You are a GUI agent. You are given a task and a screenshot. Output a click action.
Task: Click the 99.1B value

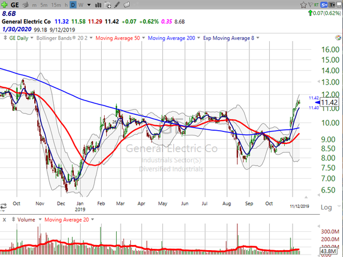(41, 30)
